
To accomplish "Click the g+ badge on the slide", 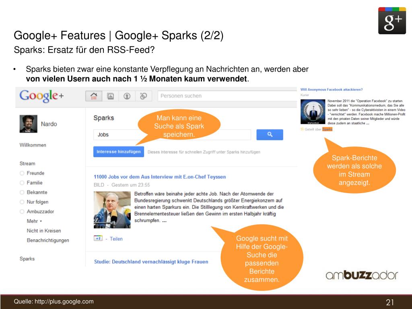I will 392,21.
